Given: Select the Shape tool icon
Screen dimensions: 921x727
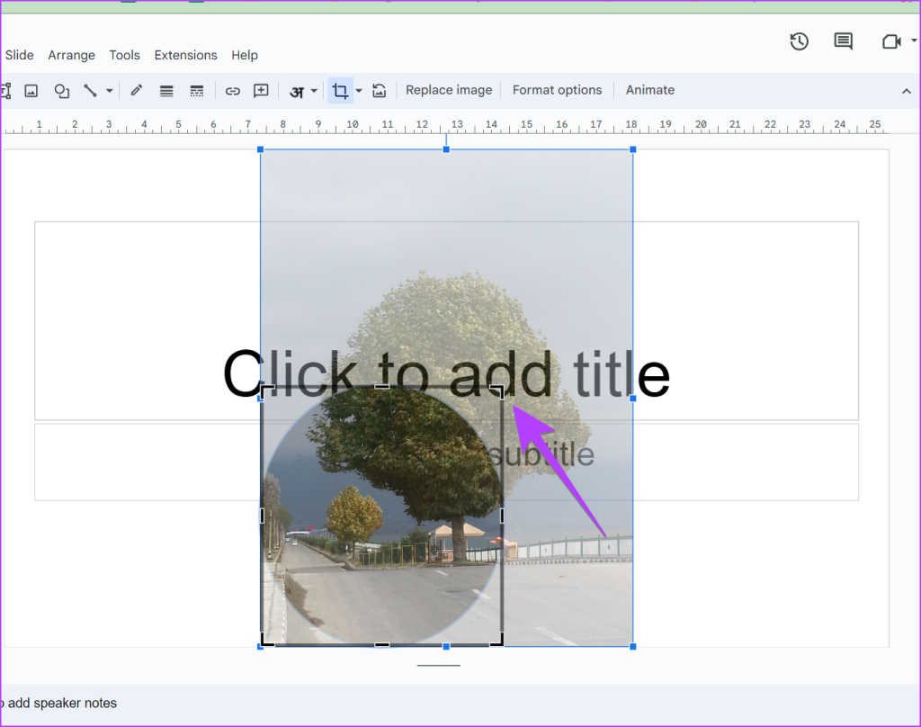Looking at the screenshot, I should 61,90.
